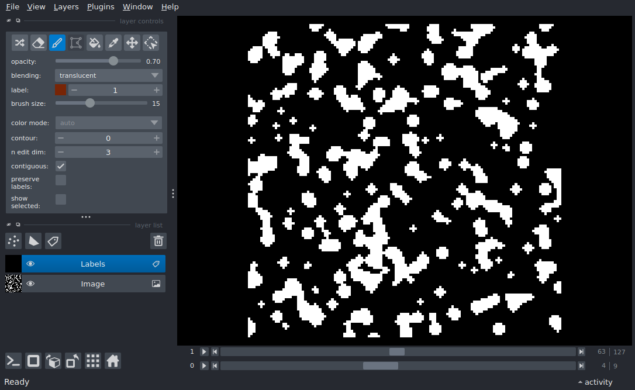Screen dimensions: 635x390
Task: Play animation along axis 1
Action: [204, 352]
